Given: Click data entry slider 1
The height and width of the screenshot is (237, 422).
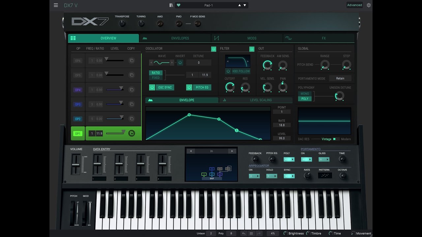Looking at the screenshot, I should 97,164.
